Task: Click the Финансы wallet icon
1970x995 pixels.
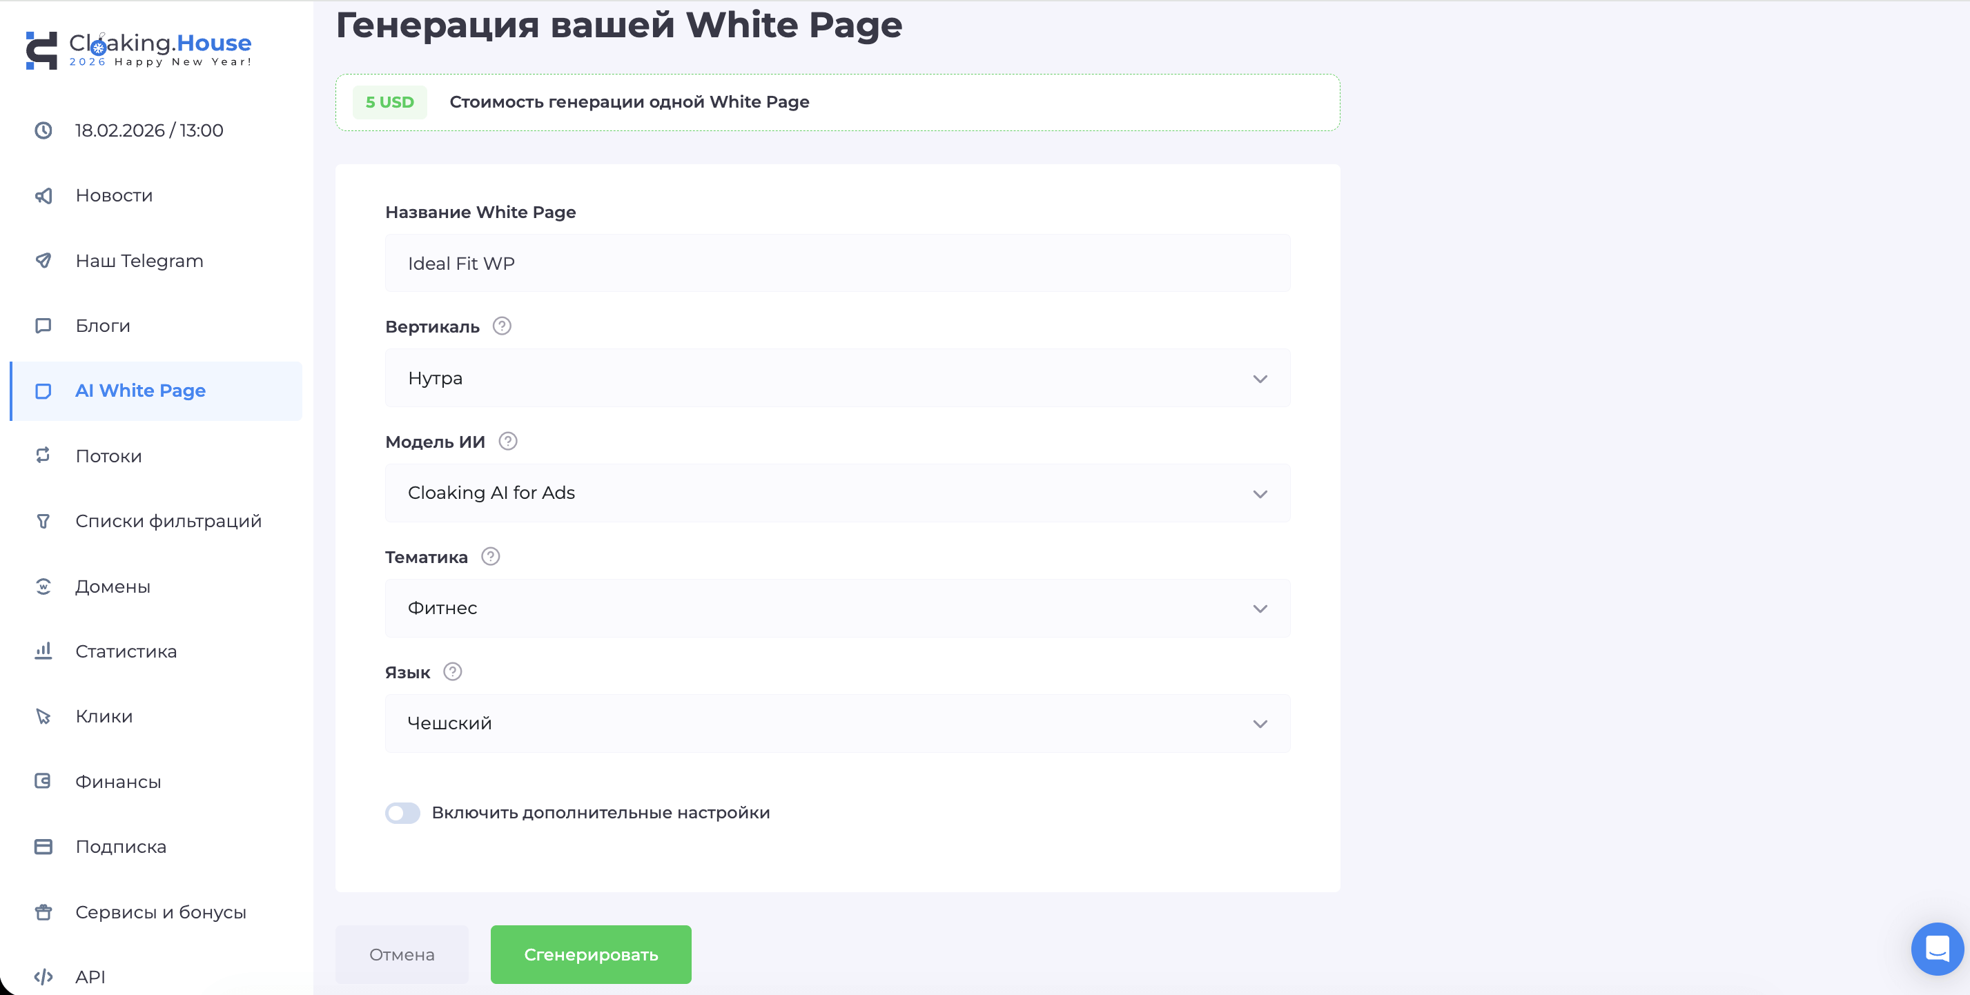Action: click(x=43, y=781)
